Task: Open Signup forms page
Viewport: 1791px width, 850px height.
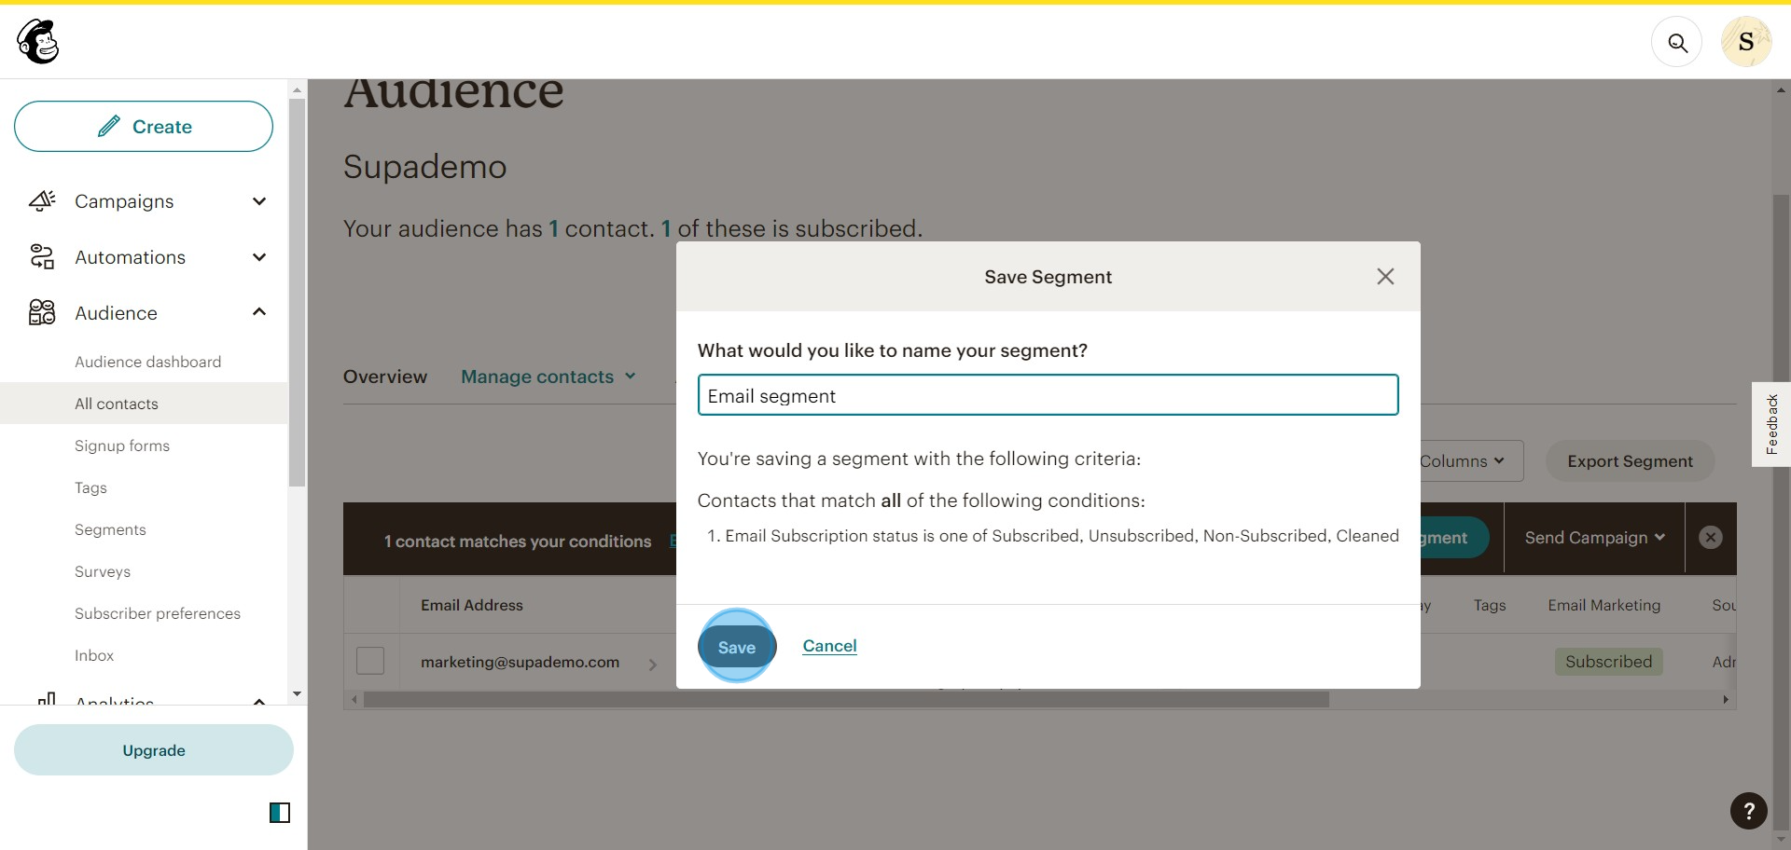Action: [122, 446]
